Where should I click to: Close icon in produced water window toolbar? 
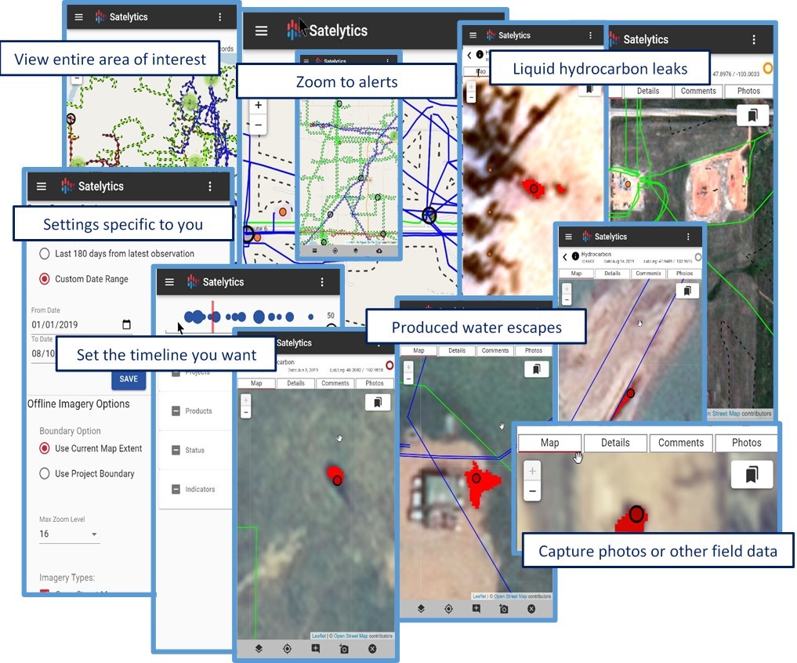[x=531, y=609]
